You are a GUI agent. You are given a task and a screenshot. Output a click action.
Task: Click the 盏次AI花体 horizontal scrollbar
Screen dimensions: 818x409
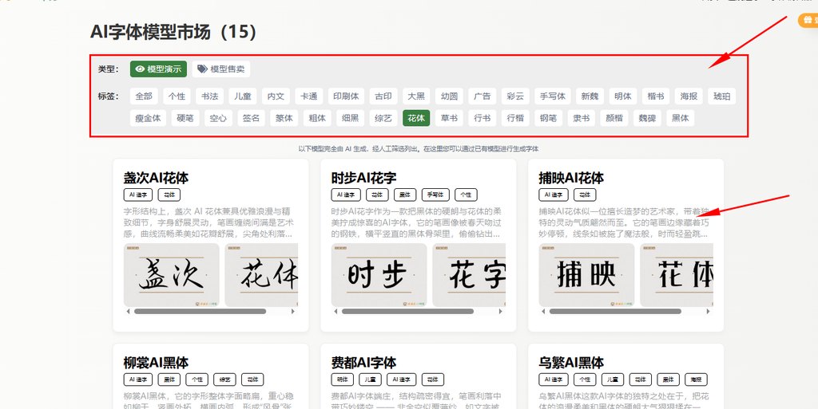(x=211, y=311)
